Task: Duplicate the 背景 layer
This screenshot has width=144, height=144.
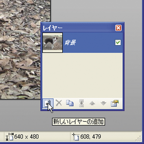Action: (x=70, y=103)
